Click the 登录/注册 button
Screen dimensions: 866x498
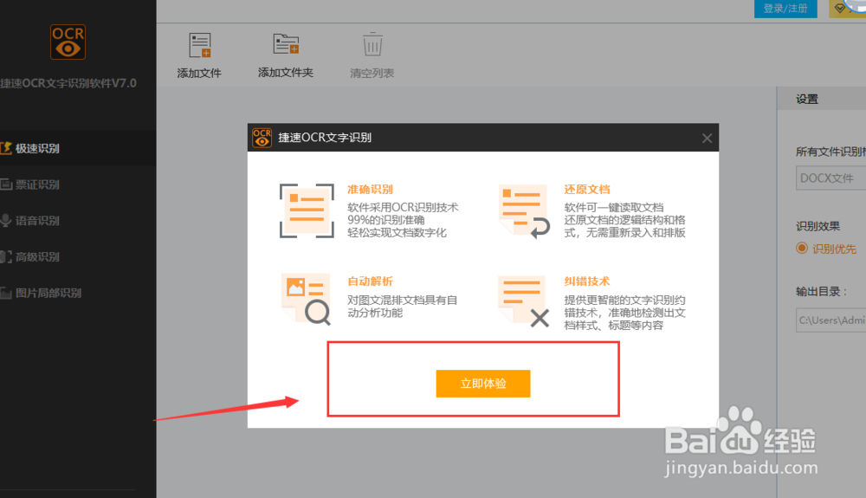coord(785,9)
